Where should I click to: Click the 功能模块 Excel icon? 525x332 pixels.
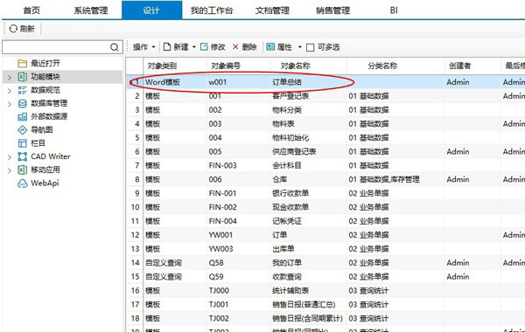pos(23,77)
